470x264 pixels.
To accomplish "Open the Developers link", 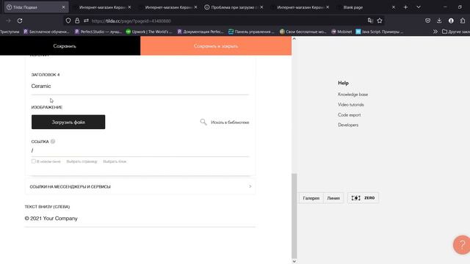I will [348, 125].
